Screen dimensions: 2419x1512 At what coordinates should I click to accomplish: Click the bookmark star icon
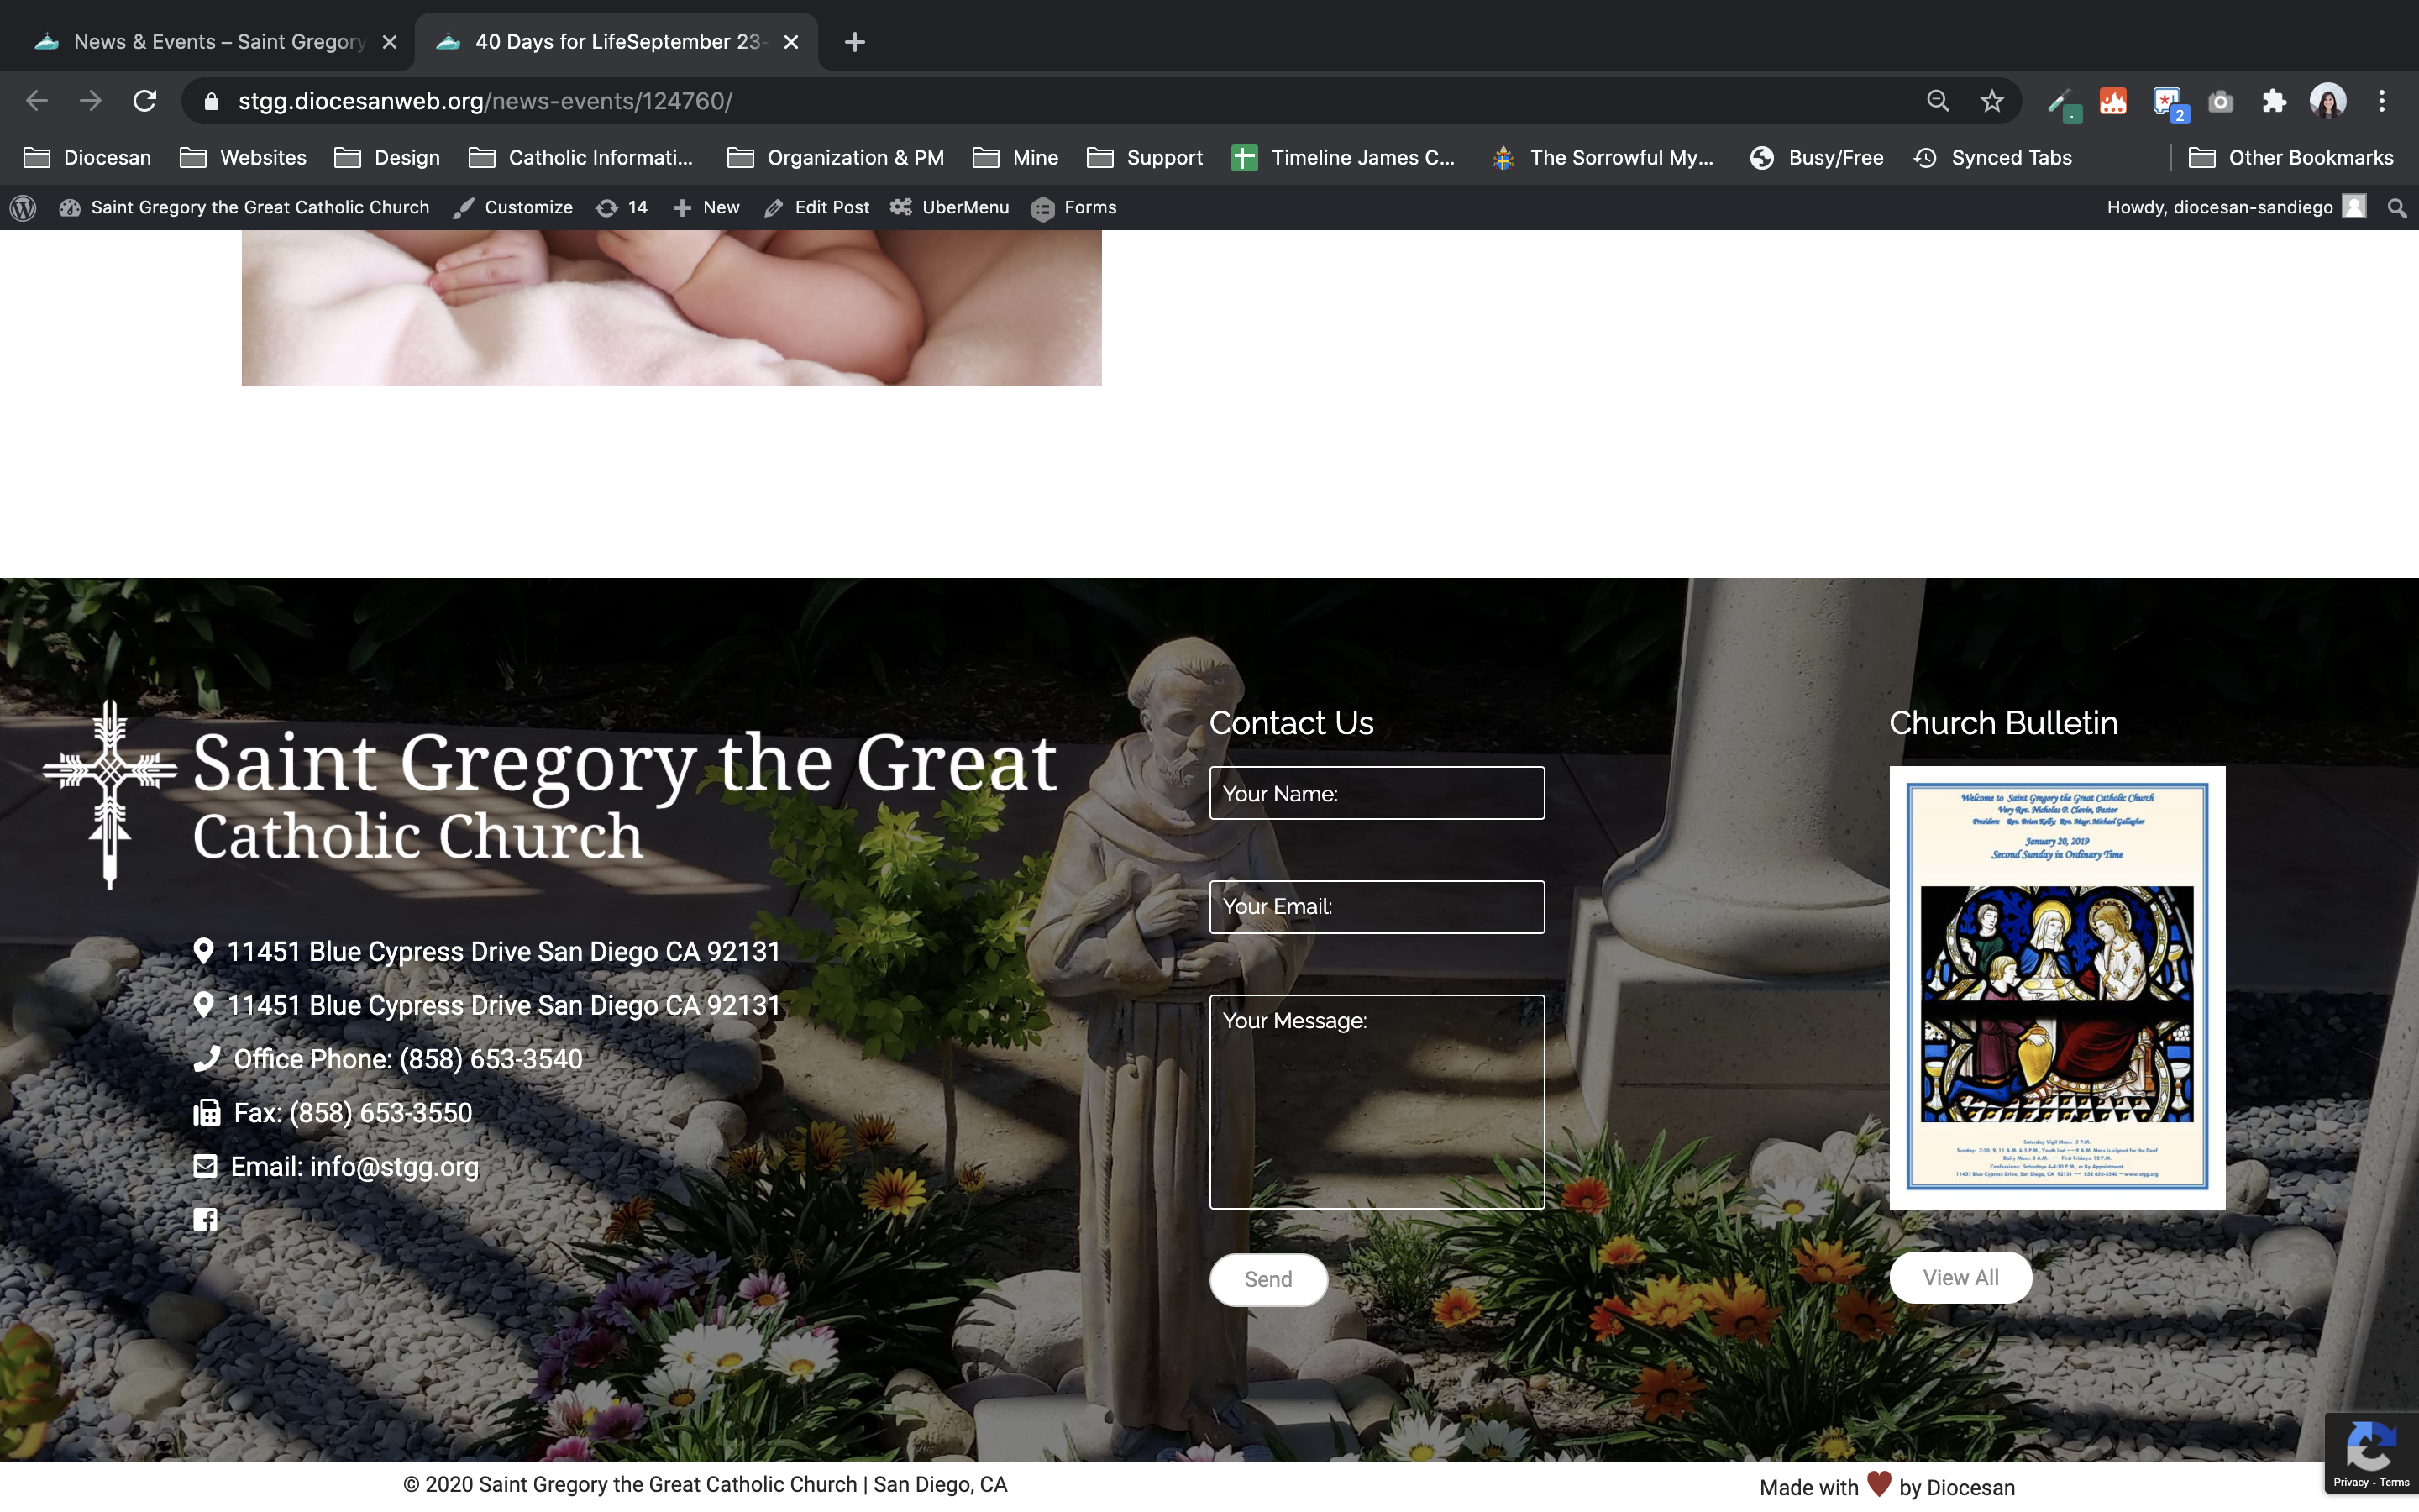click(1991, 101)
